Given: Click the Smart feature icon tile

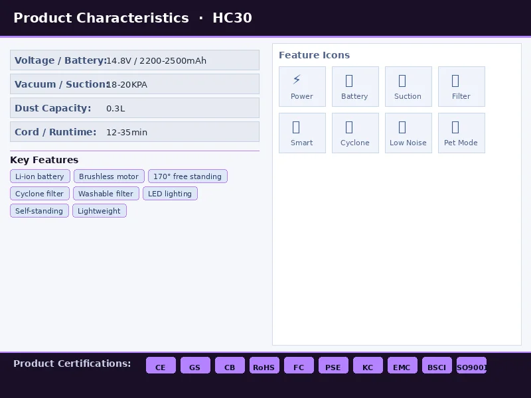Looking at the screenshot, I should pos(302,133).
